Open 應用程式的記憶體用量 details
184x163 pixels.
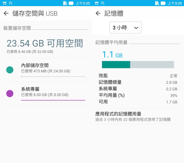click(138, 116)
